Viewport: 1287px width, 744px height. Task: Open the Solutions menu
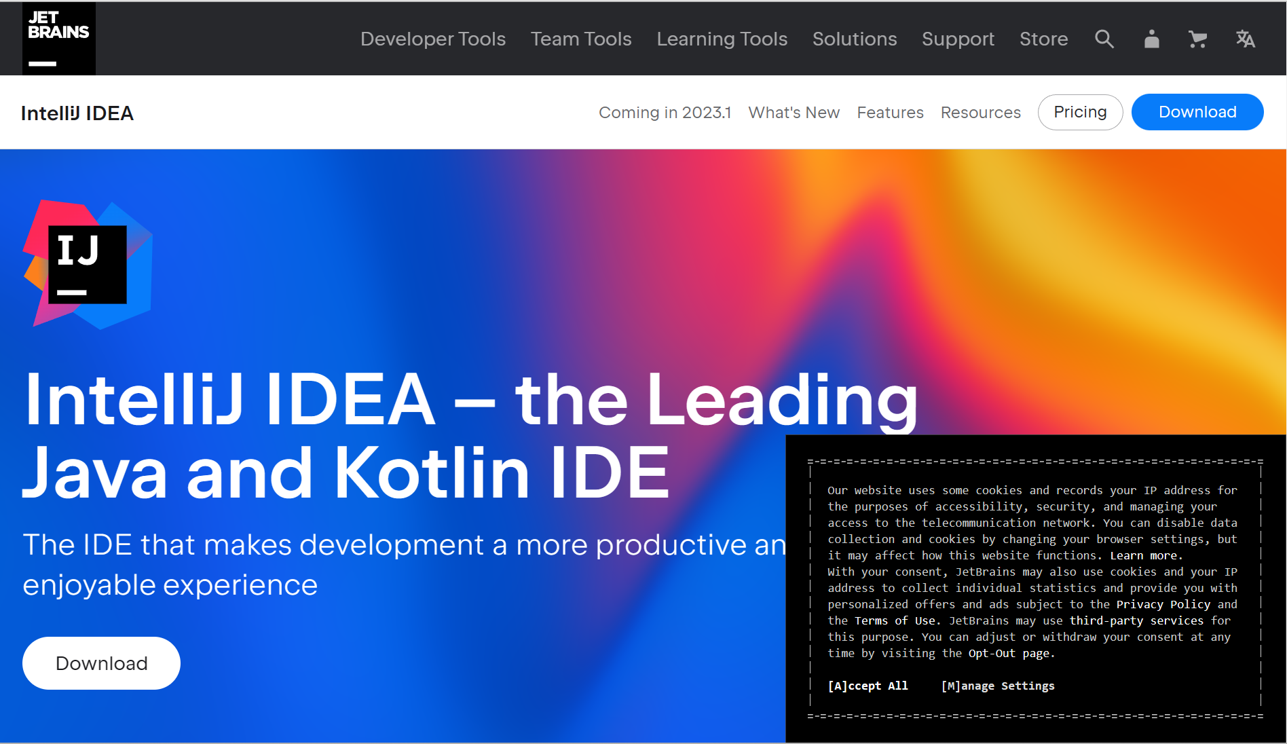coord(854,39)
